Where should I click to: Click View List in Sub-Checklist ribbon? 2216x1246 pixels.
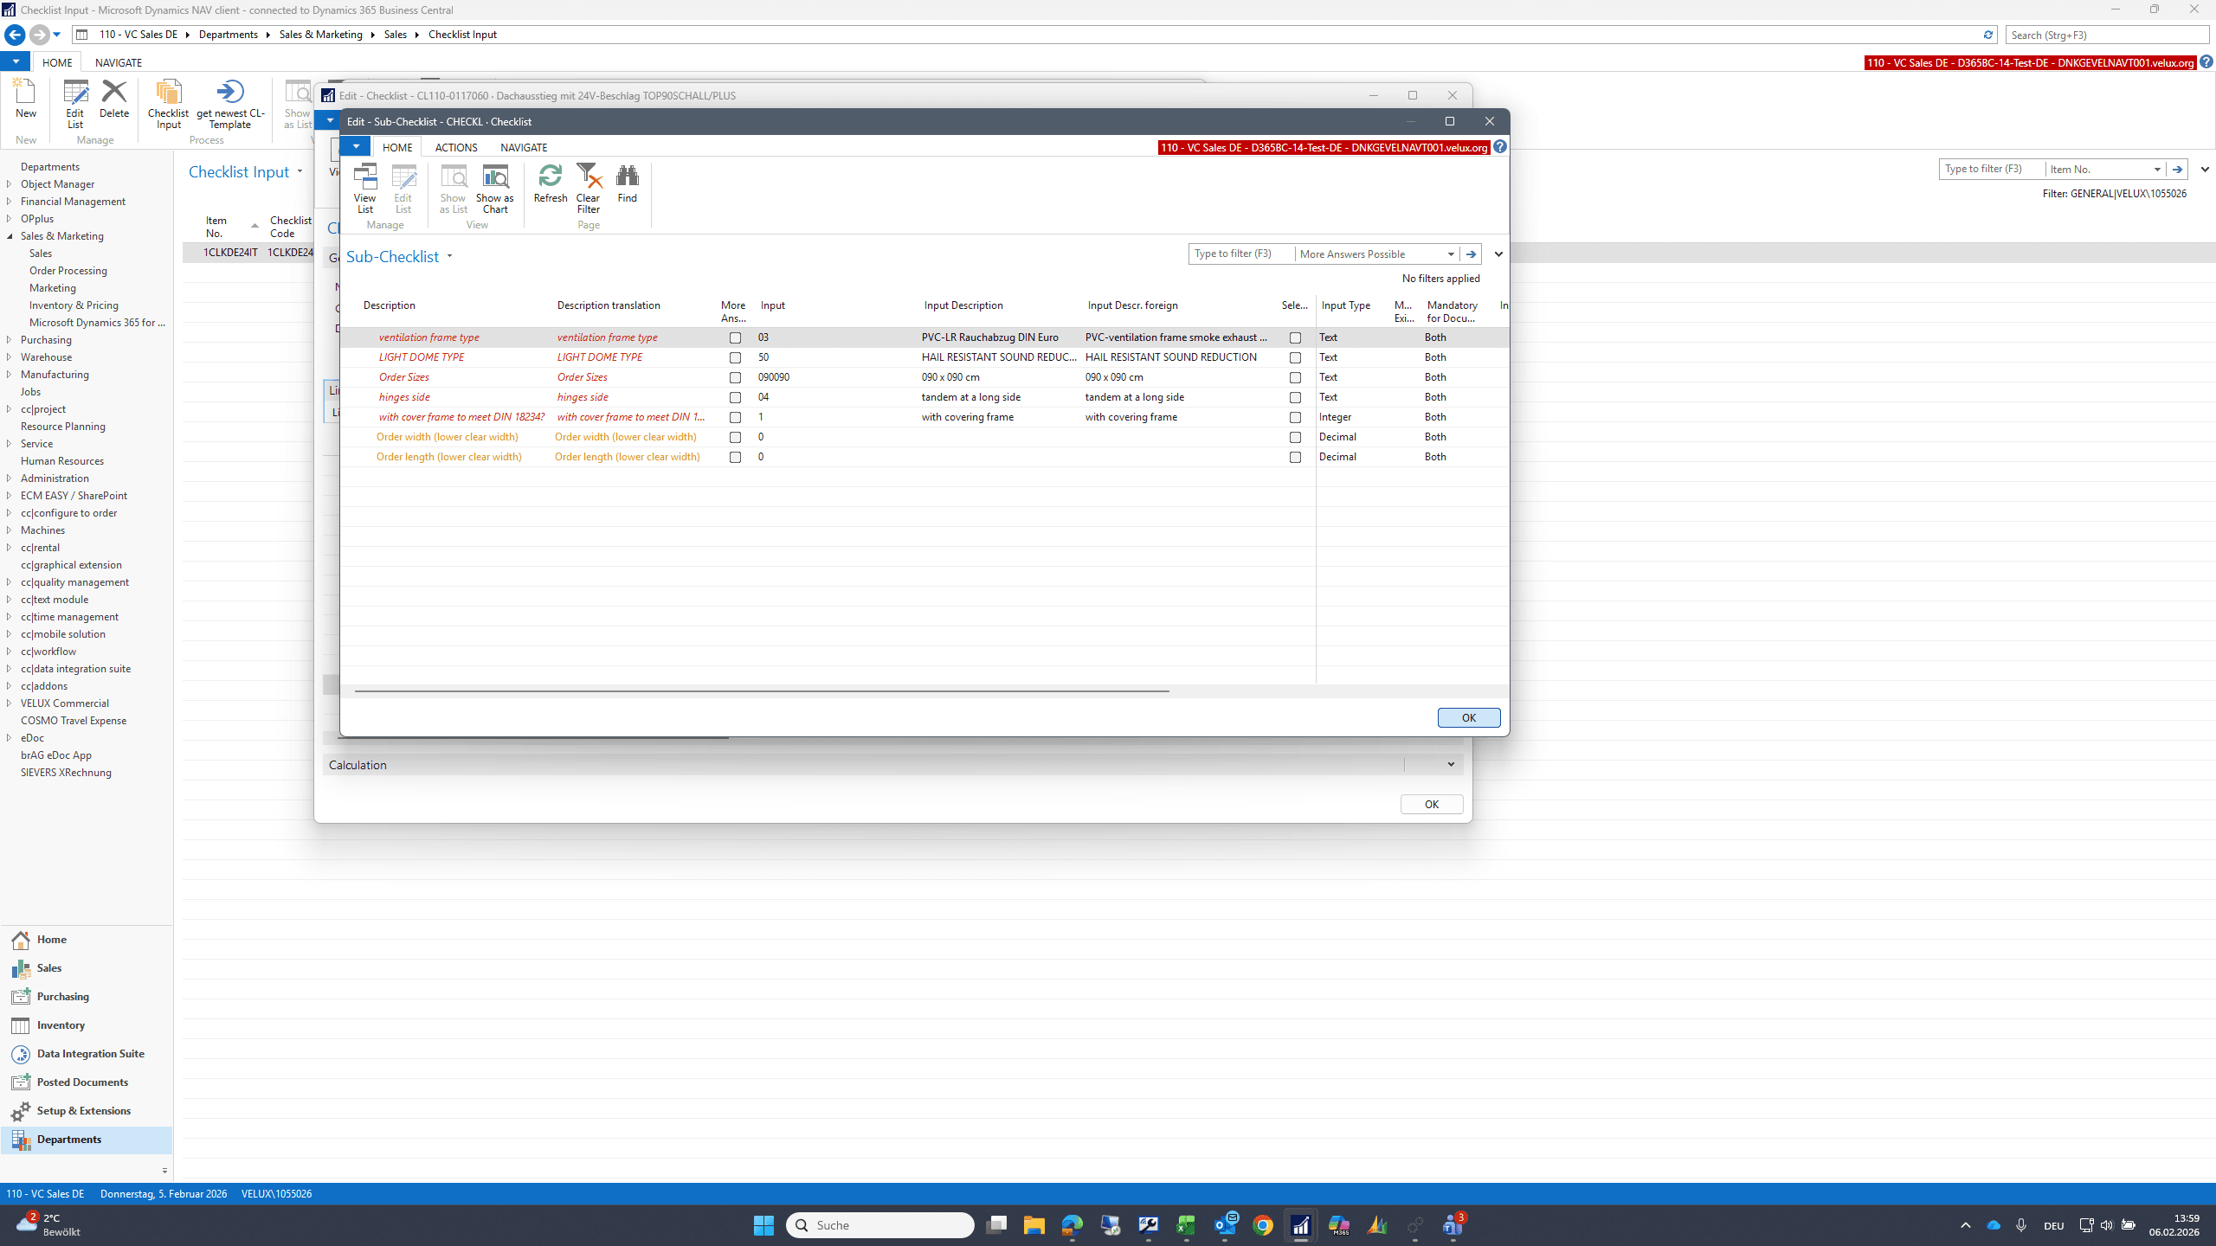tap(365, 188)
